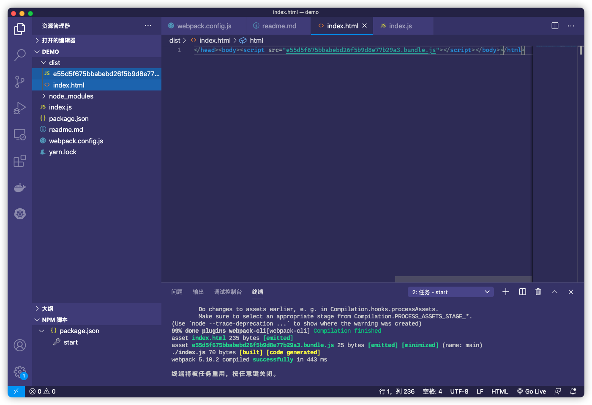592x405 pixels.
Task: Open the Search view in activity bar
Action: [x=20, y=55]
